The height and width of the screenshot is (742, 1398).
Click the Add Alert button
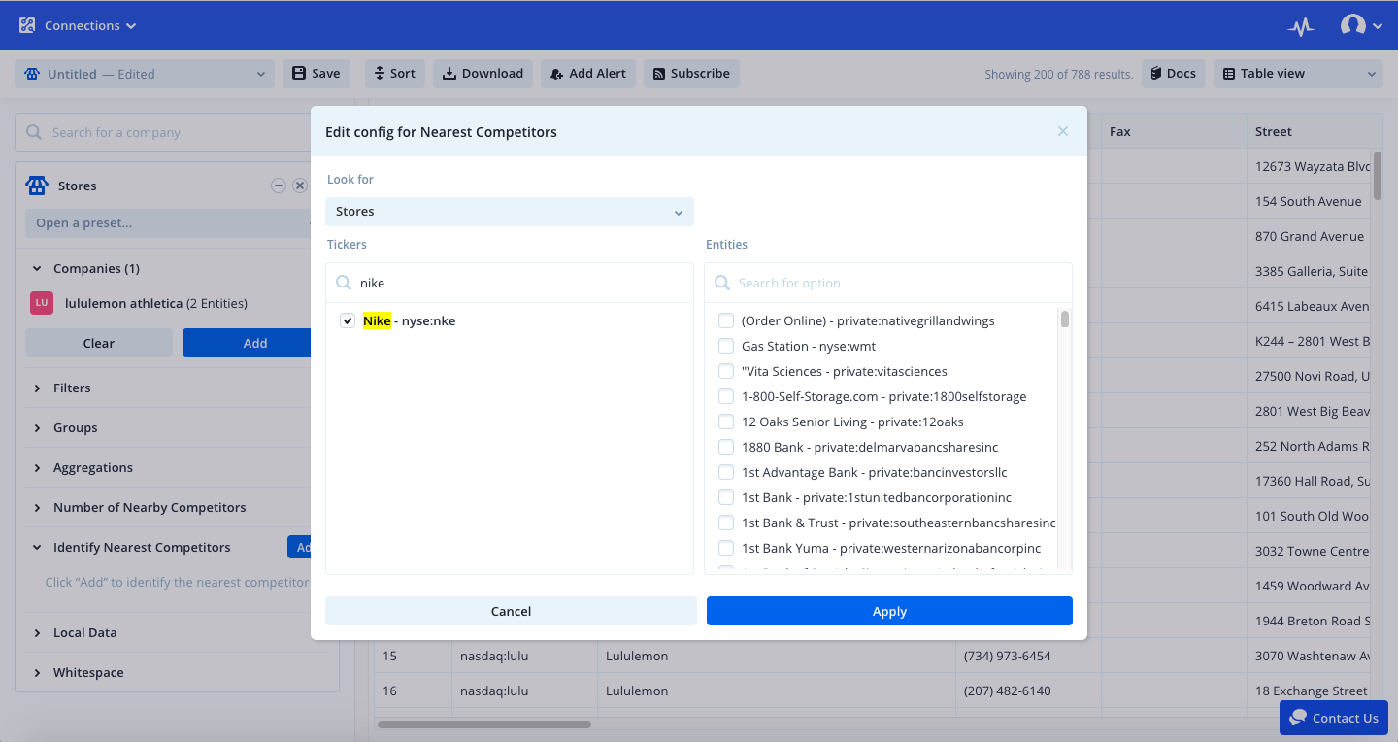[x=588, y=74]
